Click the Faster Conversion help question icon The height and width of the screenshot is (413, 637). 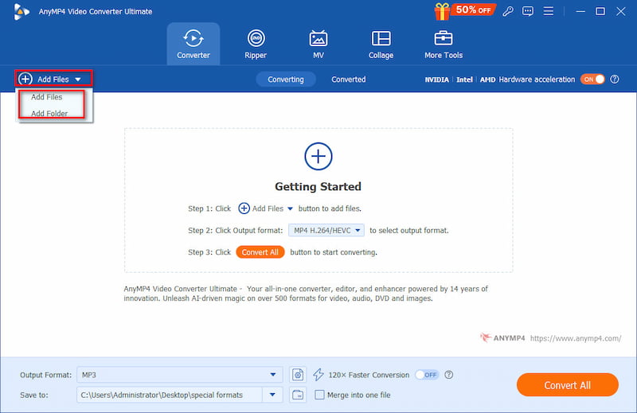click(x=448, y=375)
